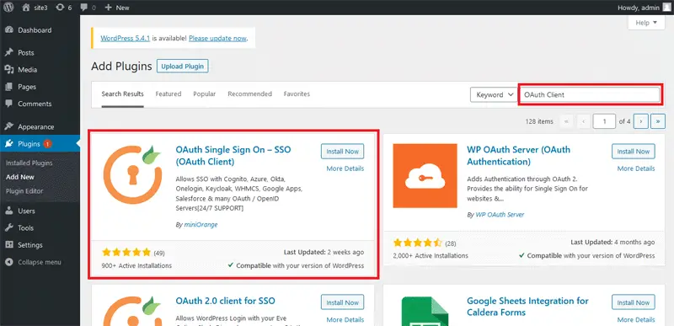Open Settings icon in sidebar

(9, 245)
